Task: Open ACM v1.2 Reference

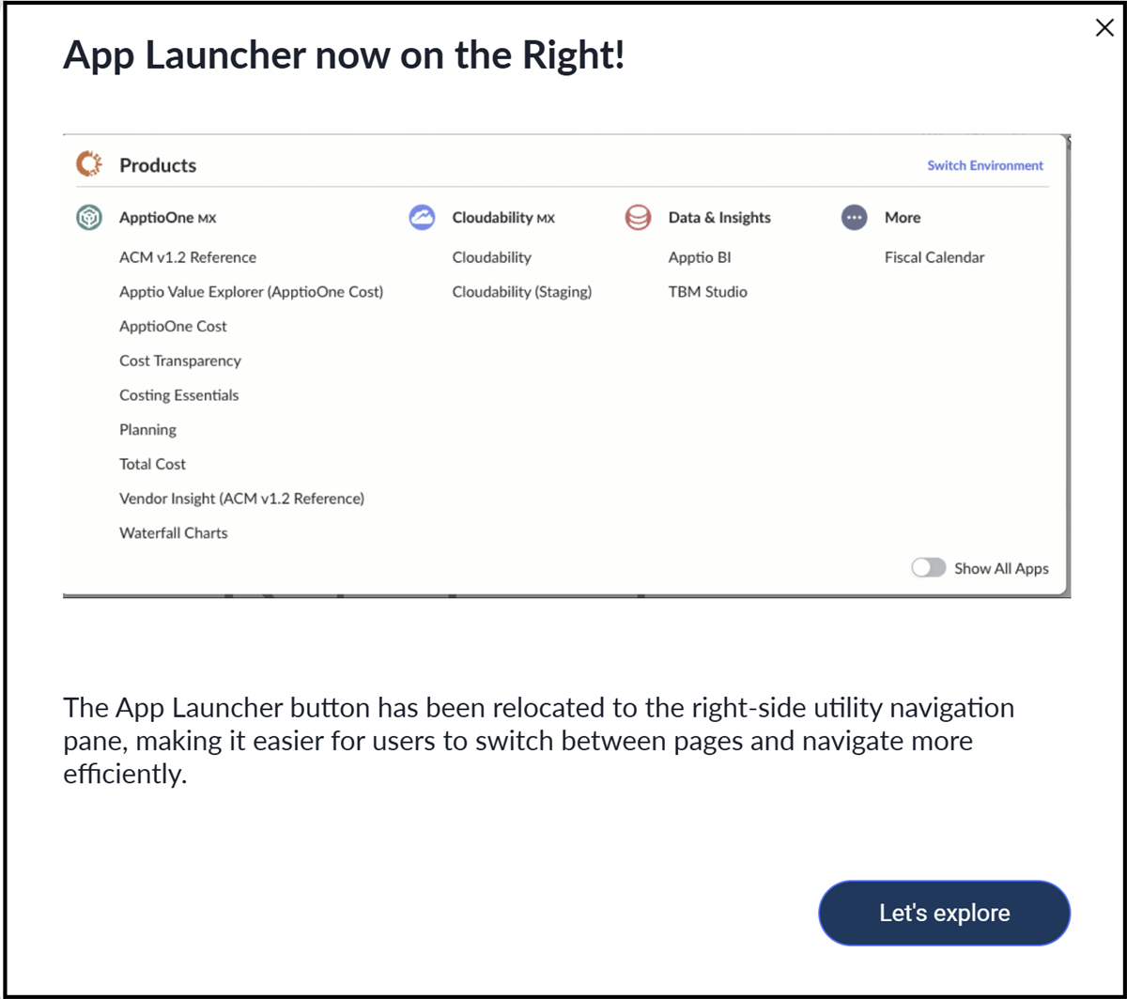Action: pos(188,257)
